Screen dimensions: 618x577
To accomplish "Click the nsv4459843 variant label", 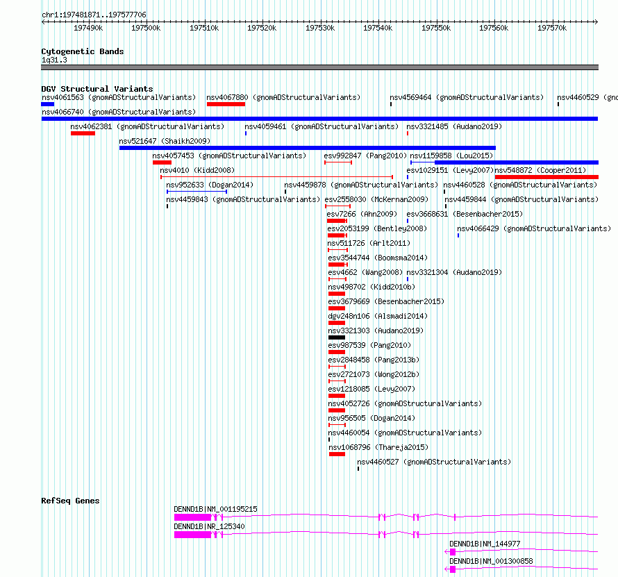I will (x=243, y=199).
